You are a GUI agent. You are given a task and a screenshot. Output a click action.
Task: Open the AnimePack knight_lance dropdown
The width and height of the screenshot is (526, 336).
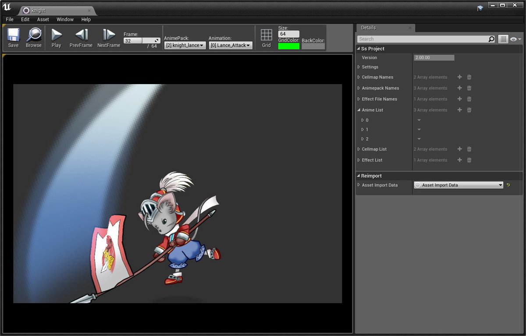185,45
